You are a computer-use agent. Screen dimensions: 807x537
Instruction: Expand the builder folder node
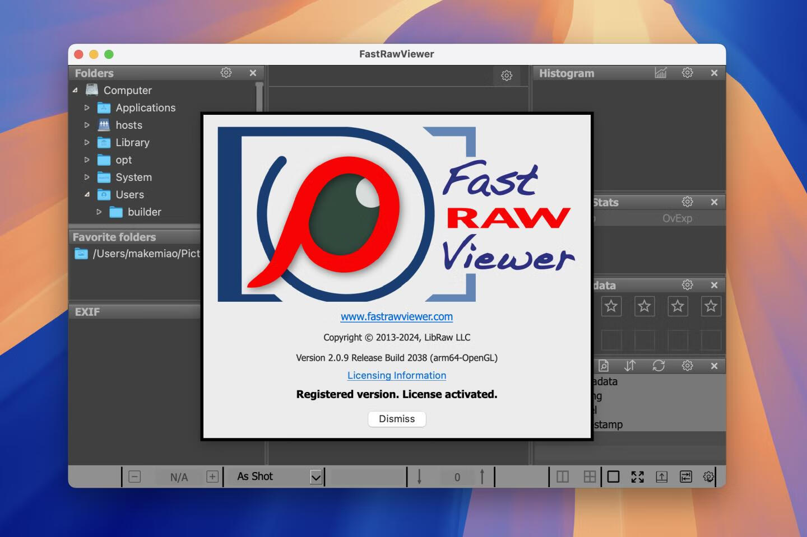[99, 212]
